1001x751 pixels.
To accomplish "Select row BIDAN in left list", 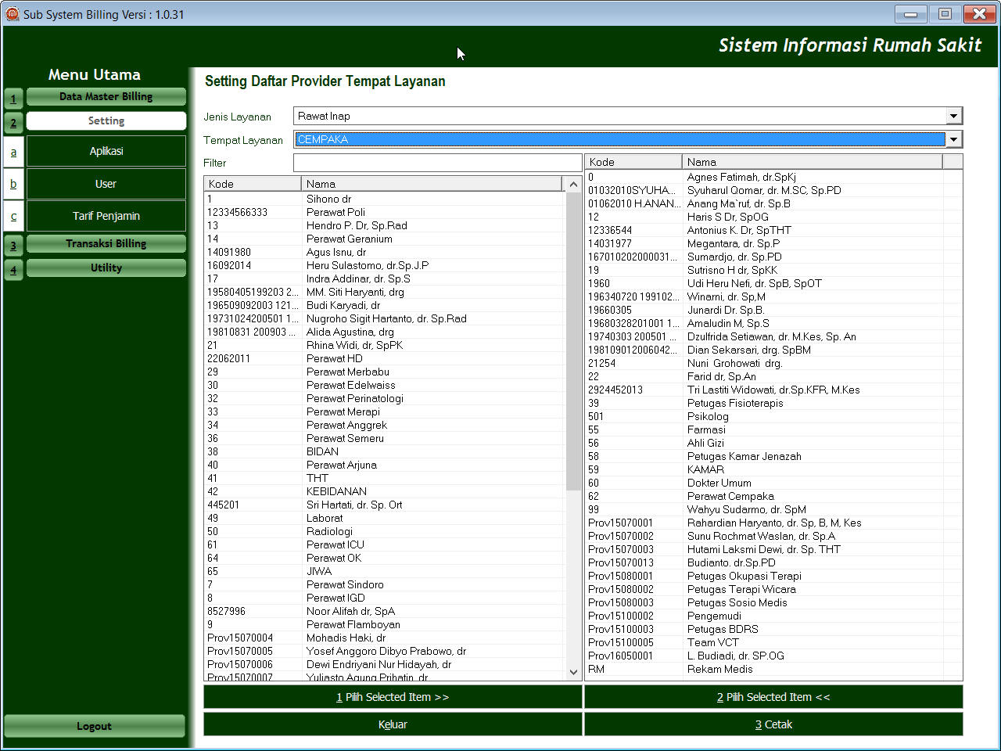I will 383,451.
